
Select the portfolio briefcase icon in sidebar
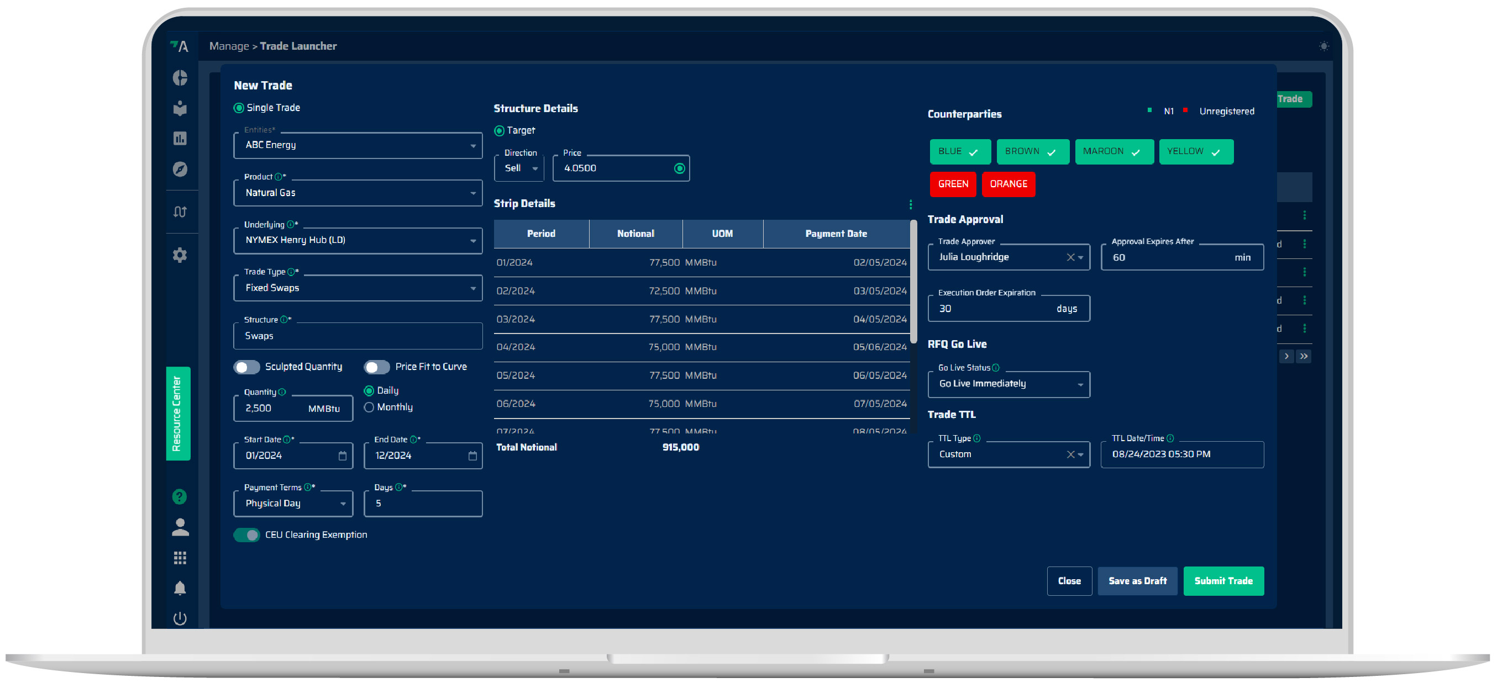pyautogui.click(x=180, y=108)
